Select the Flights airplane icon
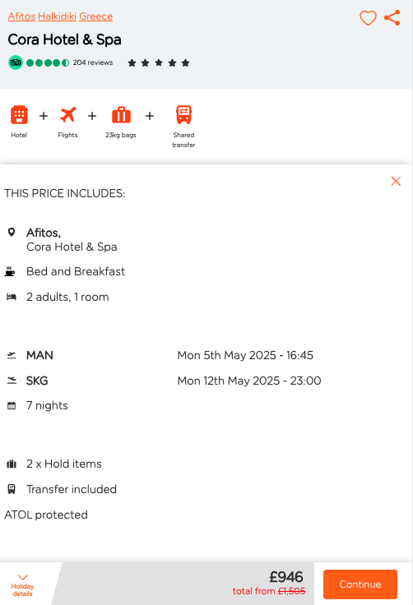This screenshot has width=413, height=605. point(68,114)
